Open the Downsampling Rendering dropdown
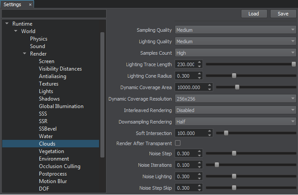Viewport: 298px width, 195px height. [x=235, y=121]
